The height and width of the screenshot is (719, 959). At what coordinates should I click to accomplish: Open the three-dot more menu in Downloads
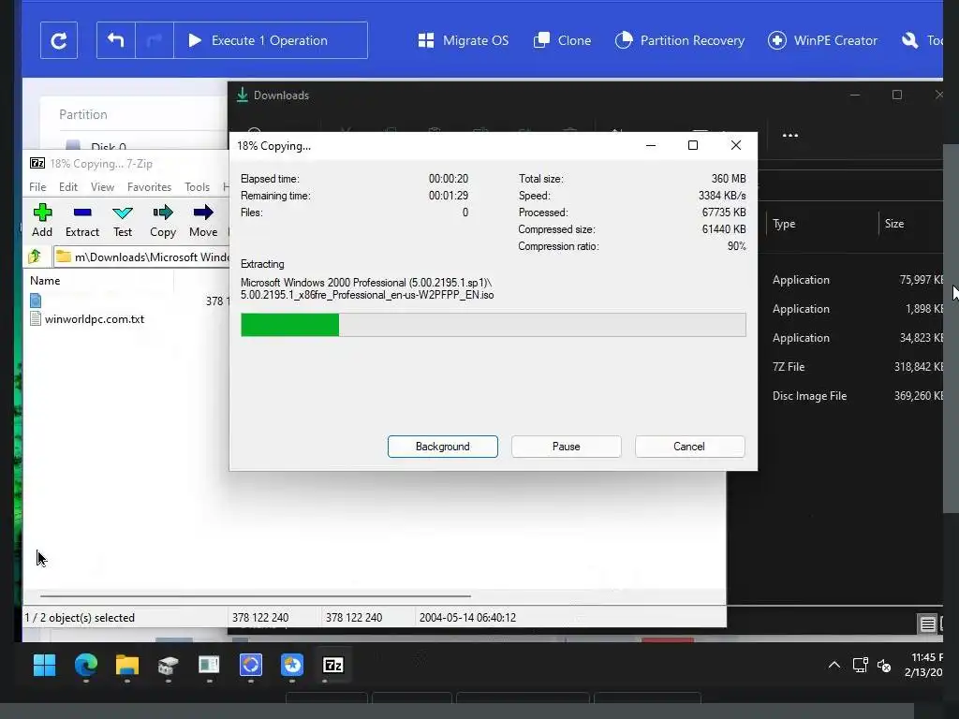pyautogui.click(x=790, y=135)
